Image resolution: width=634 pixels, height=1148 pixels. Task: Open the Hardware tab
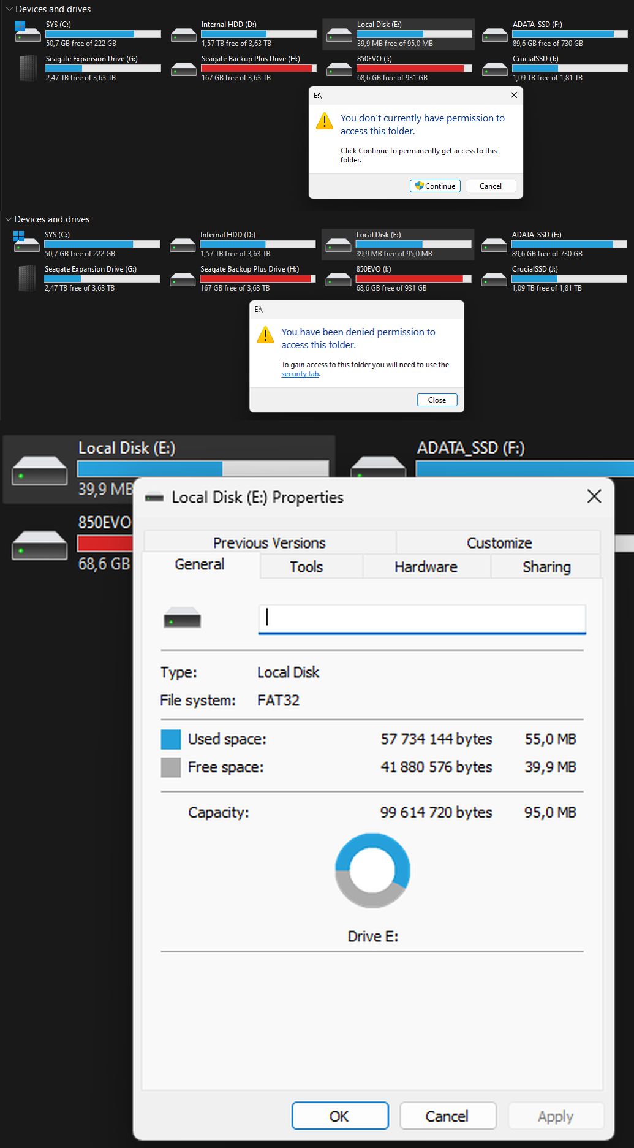click(x=426, y=566)
